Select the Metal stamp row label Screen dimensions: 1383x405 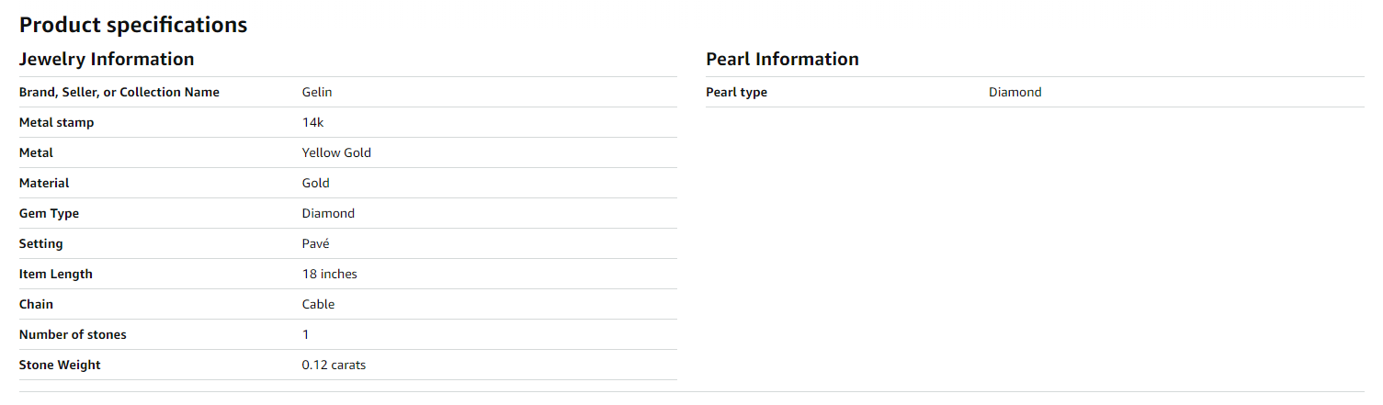coord(56,122)
